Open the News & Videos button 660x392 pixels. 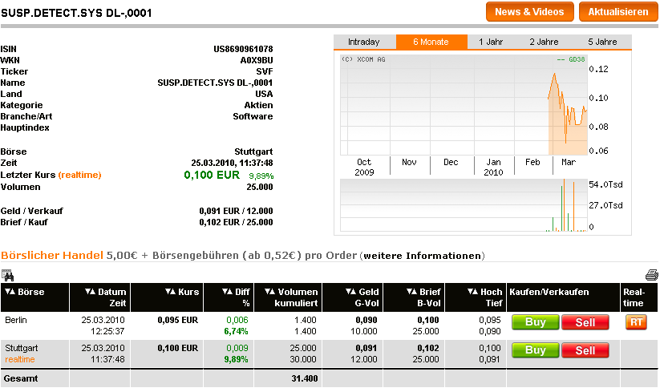pyautogui.click(x=529, y=12)
